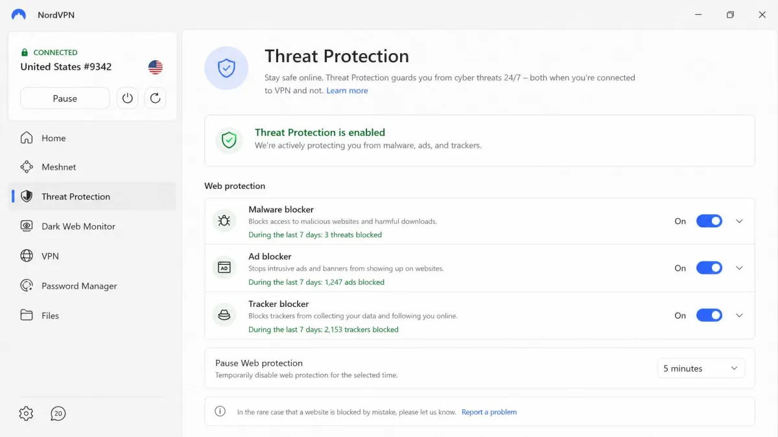The height and width of the screenshot is (437, 778).
Task: Reconnect using the refresh arrow button
Action: (155, 98)
